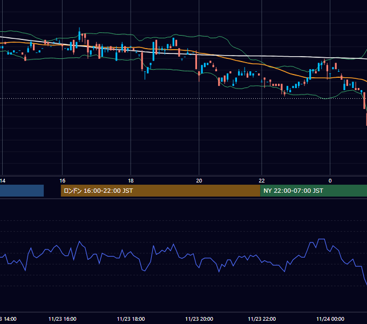Click the 0 hour axis label

pyautogui.click(x=330, y=181)
